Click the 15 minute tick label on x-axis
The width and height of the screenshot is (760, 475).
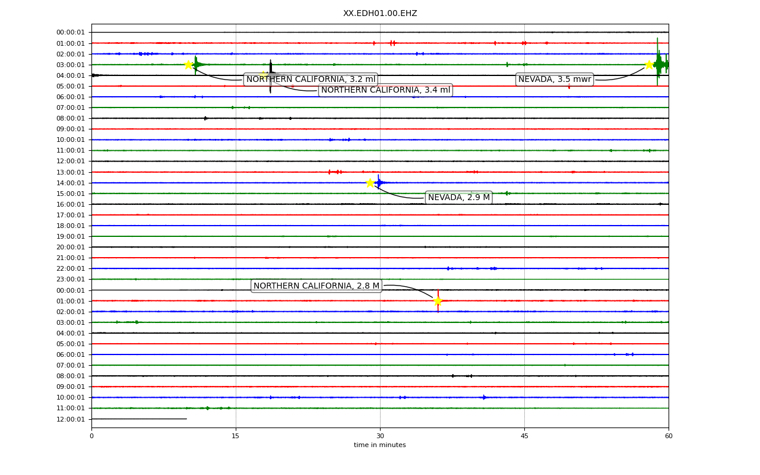[236, 436]
